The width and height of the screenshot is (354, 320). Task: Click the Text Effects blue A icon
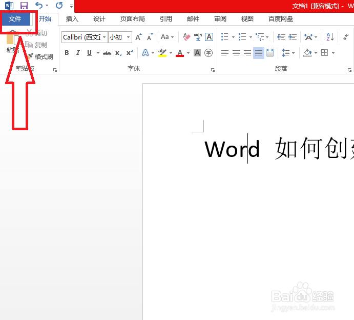click(145, 53)
